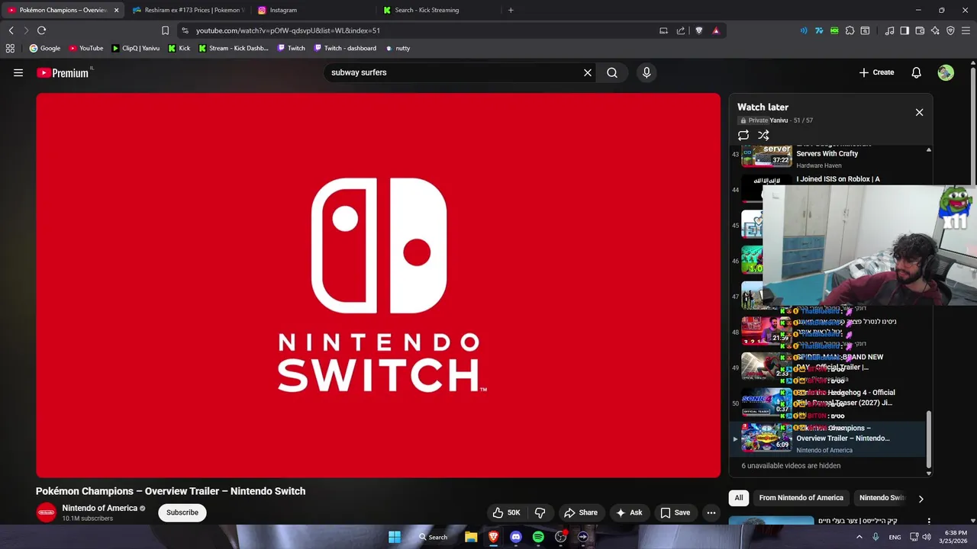The image size is (977, 549).
Task: Click share page icon in address bar
Action: click(680, 30)
